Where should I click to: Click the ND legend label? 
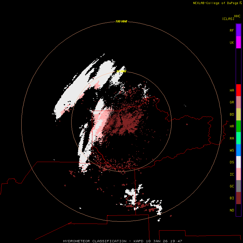point(232,210)
